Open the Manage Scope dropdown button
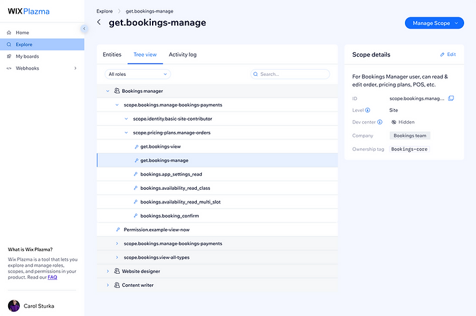 (434, 23)
